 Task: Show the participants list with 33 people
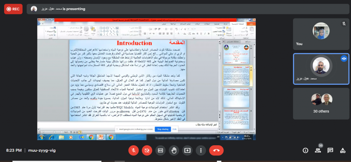click(318, 150)
